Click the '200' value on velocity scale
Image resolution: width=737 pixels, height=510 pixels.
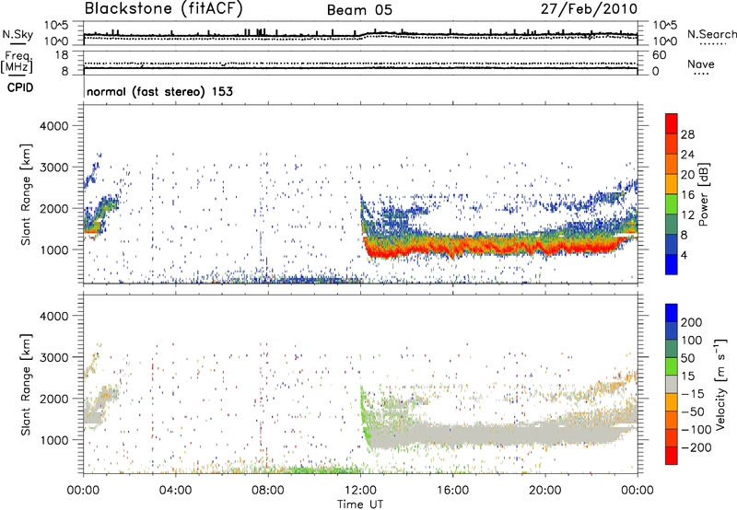[692, 322]
